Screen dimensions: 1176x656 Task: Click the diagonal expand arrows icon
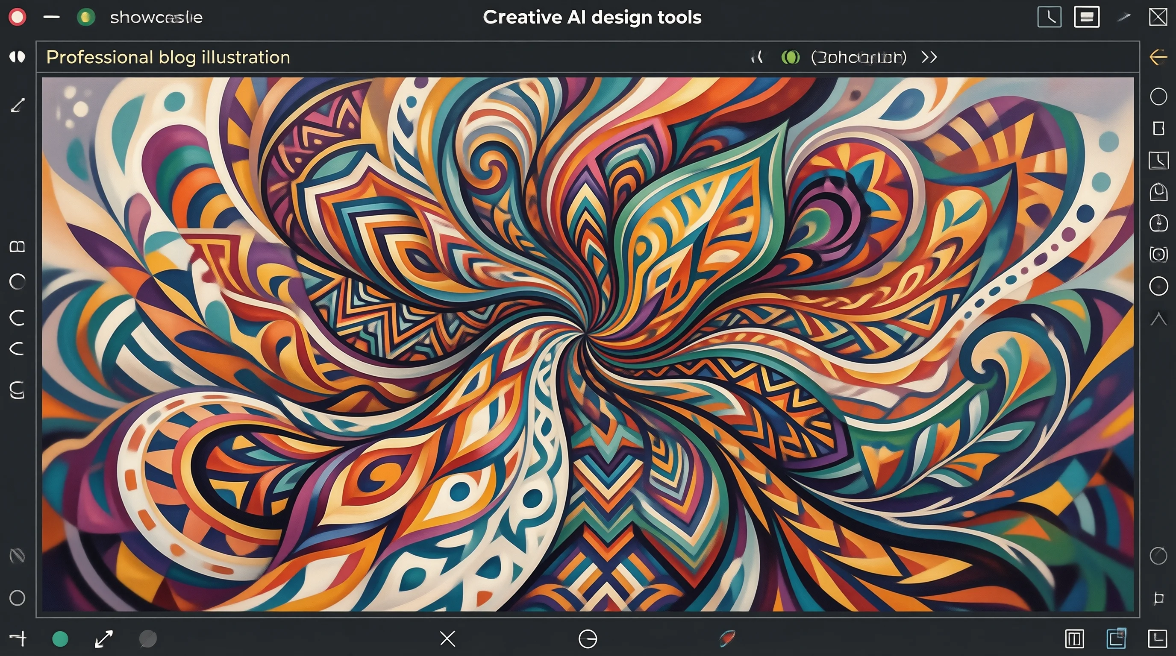pos(104,638)
